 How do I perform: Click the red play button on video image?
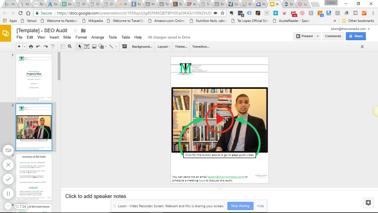coord(220,119)
